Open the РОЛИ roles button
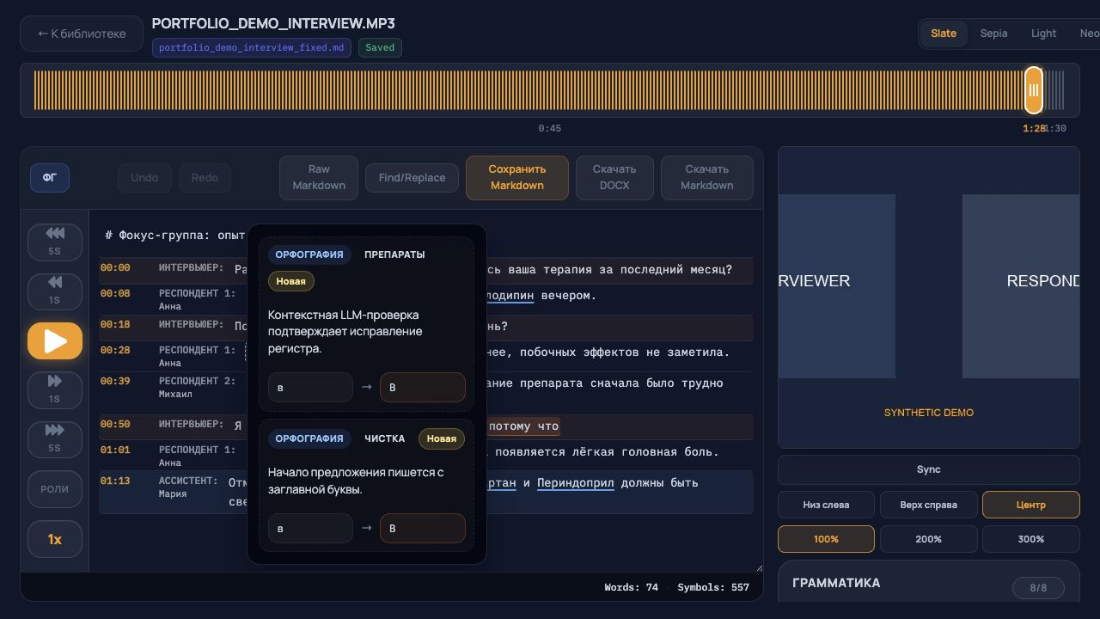The height and width of the screenshot is (619, 1100). pyautogui.click(x=55, y=489)
